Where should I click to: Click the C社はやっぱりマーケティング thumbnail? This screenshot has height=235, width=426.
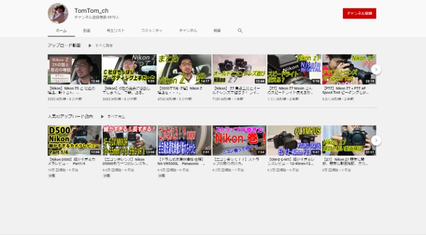(129, 69)
